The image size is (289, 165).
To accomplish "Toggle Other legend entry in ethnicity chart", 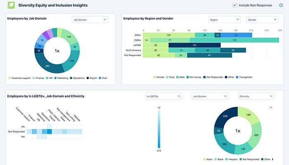I will [266, 159].
